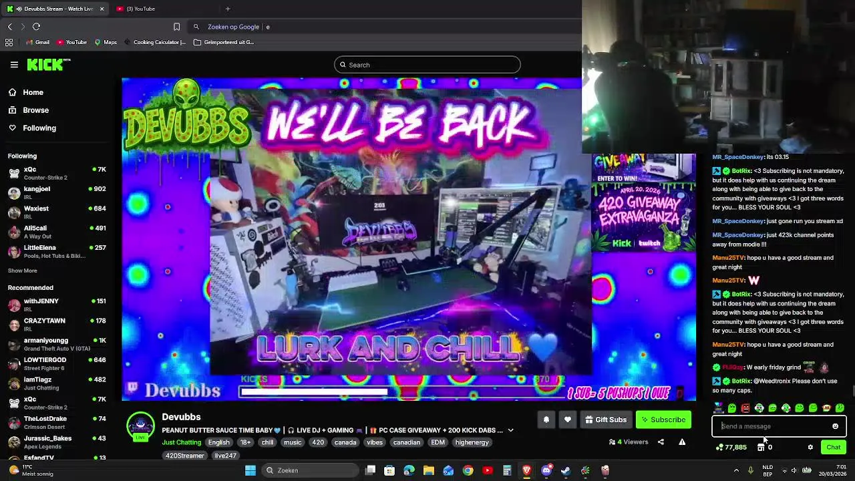The width and height of the screenshot is (855, 481).
Task: Open Discord from the taskbar
Action: click(x=546, y=470)
